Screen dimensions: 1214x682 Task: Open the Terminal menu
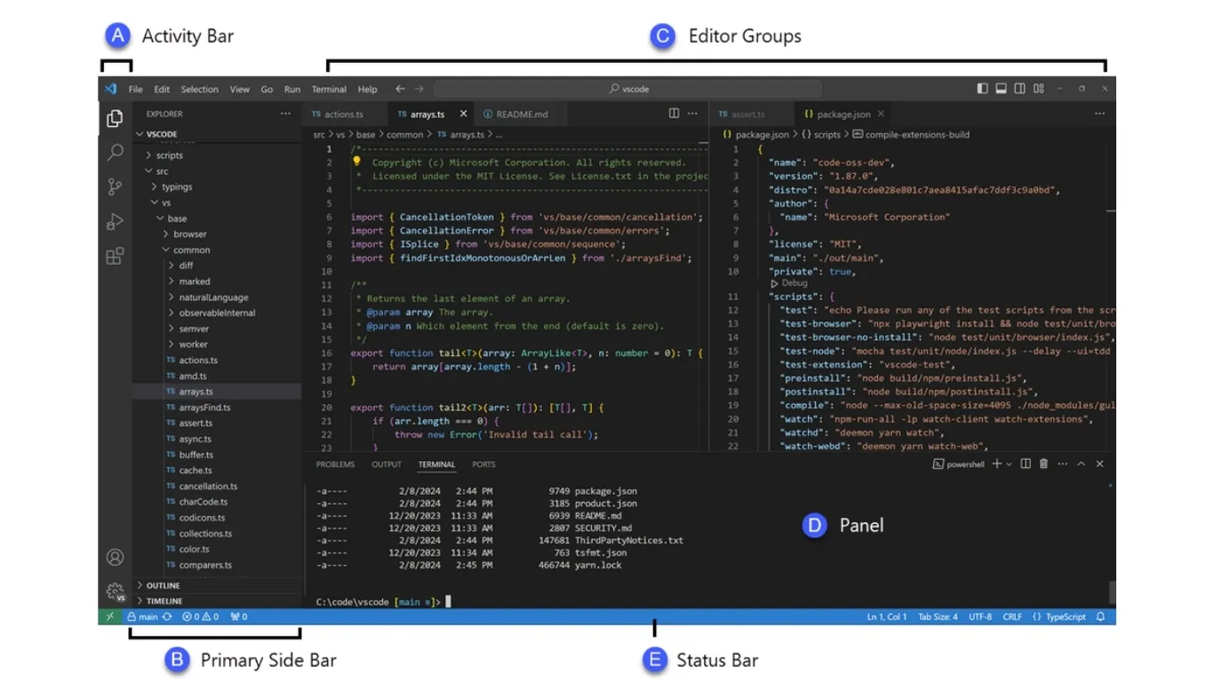[x=329, y=89]
